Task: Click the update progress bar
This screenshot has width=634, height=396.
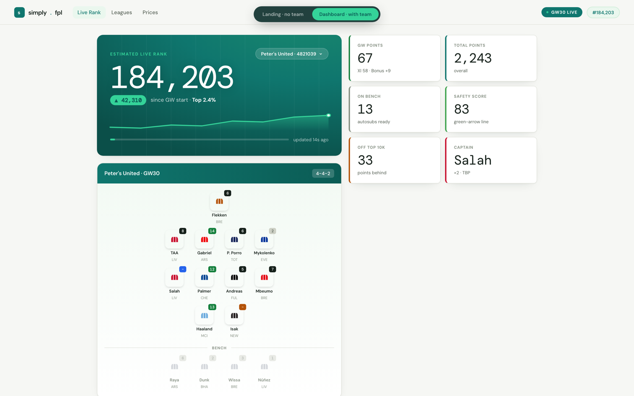Action: (199, 139)
